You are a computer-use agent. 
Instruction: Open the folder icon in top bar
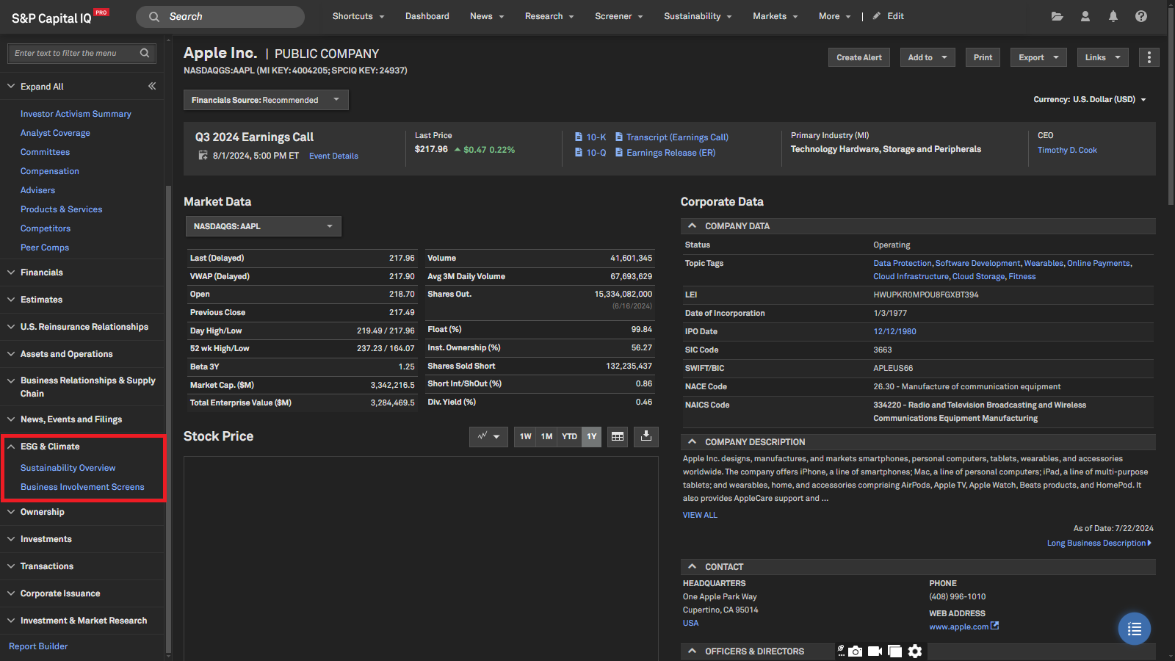[x=1057, y=16]
